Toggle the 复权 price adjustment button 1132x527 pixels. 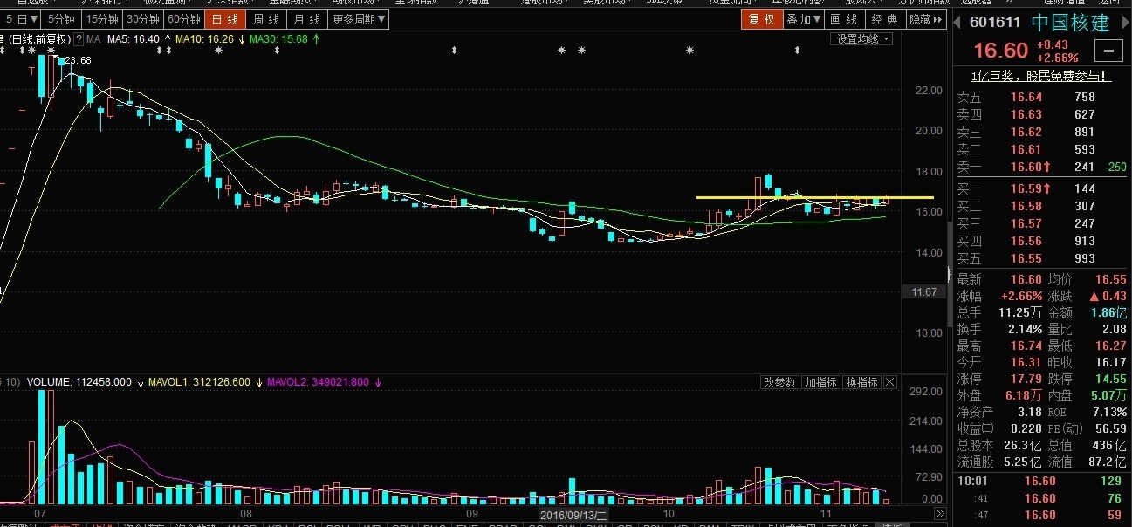(x=760, y=19)
